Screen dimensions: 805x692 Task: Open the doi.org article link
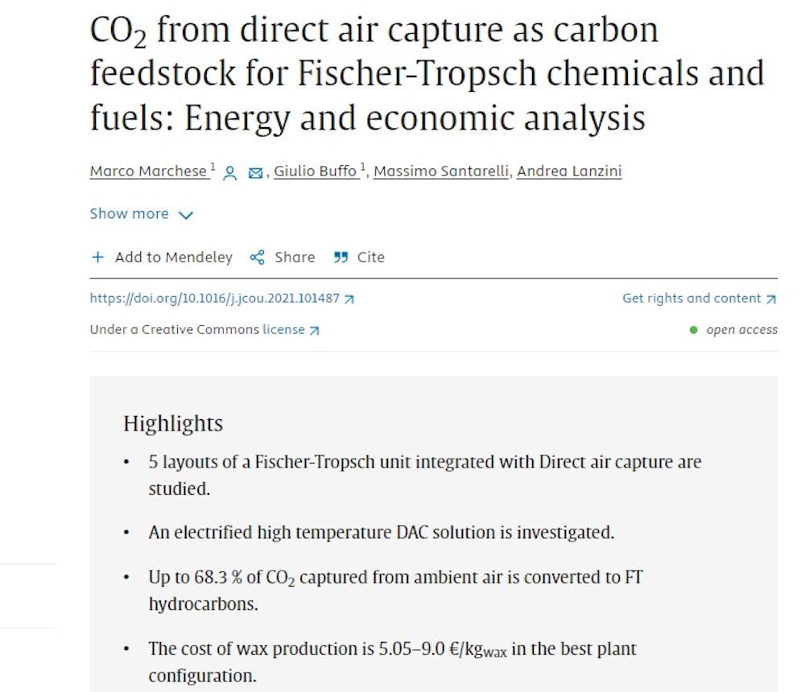[215, 299]
